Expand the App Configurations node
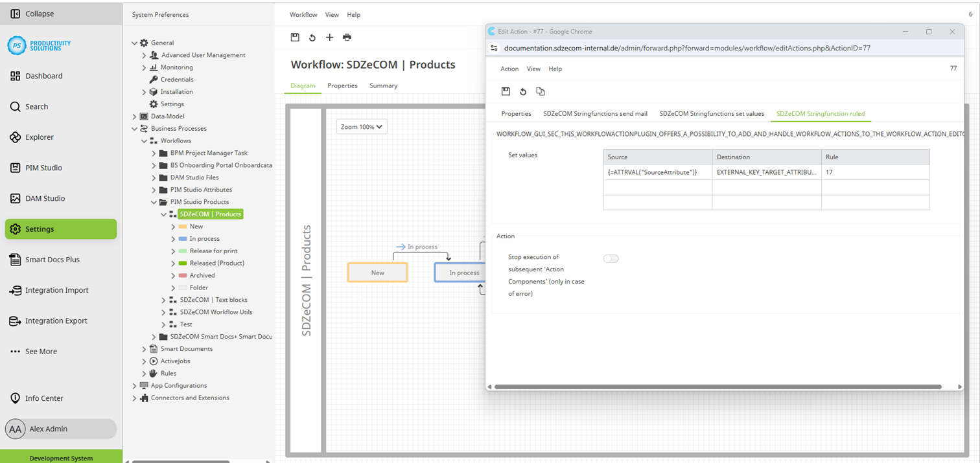Viewport: 980px width, 463px height. point(135,386)
